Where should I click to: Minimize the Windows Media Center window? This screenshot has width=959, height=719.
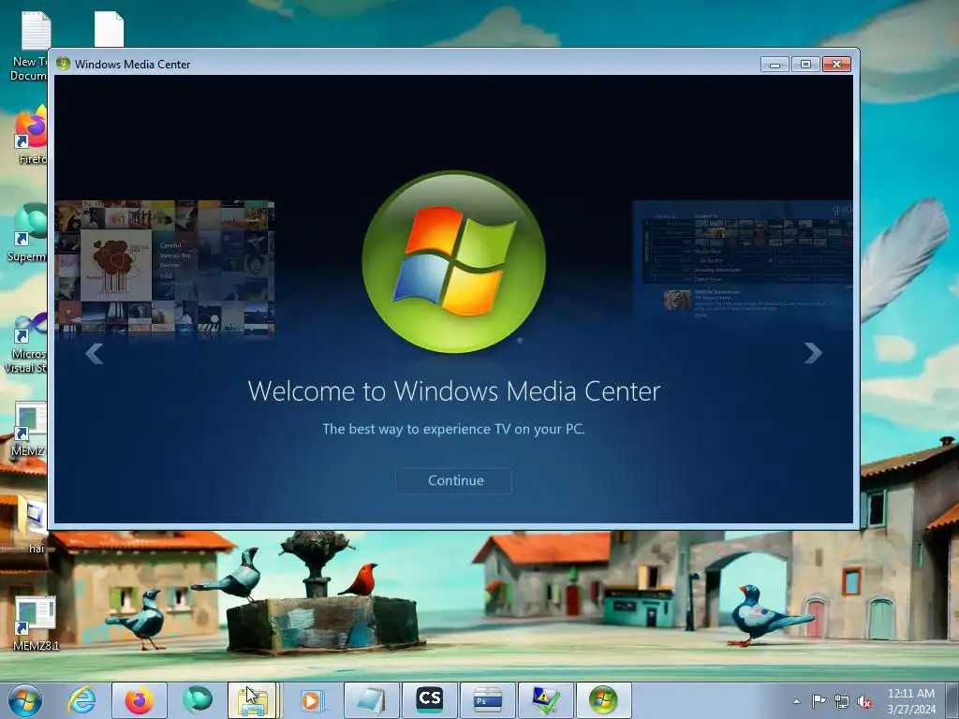(775, 65)
